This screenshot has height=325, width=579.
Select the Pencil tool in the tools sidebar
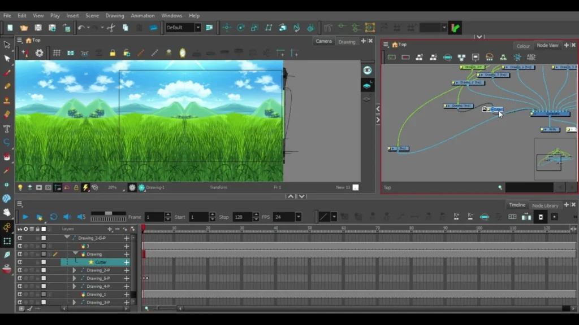point(7,86)
